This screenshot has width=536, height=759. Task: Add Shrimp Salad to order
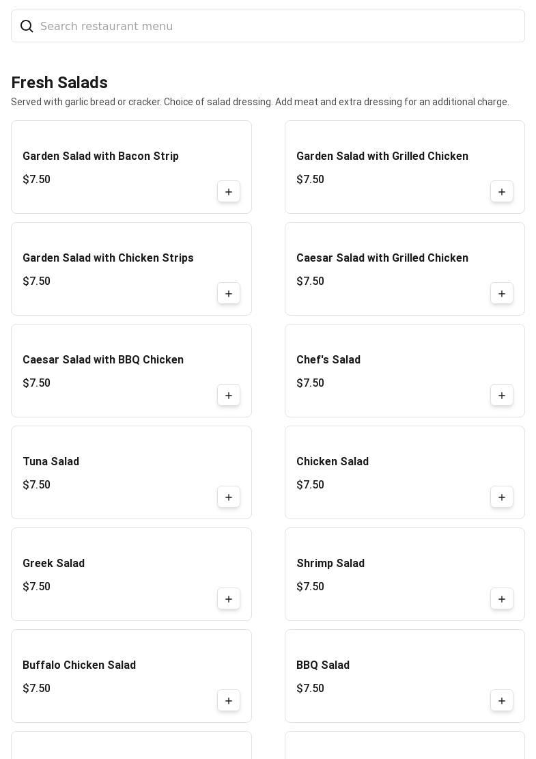pyautogui.click(x=502, y=599)
